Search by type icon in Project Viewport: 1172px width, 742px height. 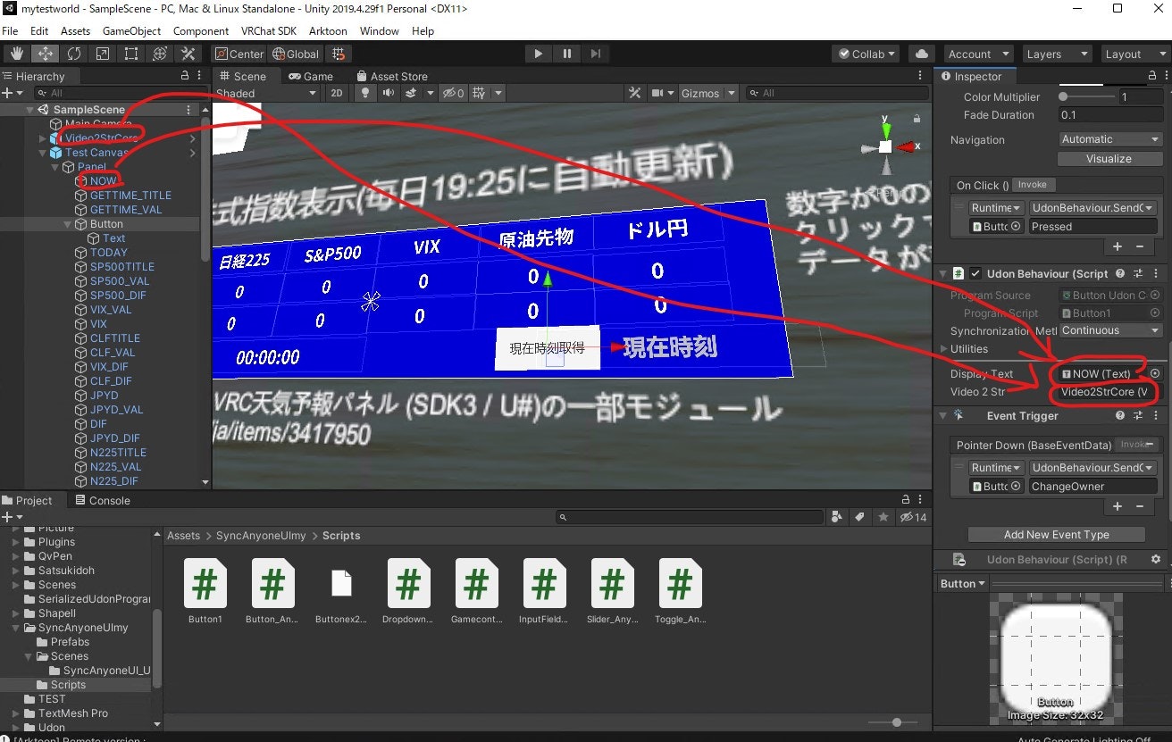837,517
